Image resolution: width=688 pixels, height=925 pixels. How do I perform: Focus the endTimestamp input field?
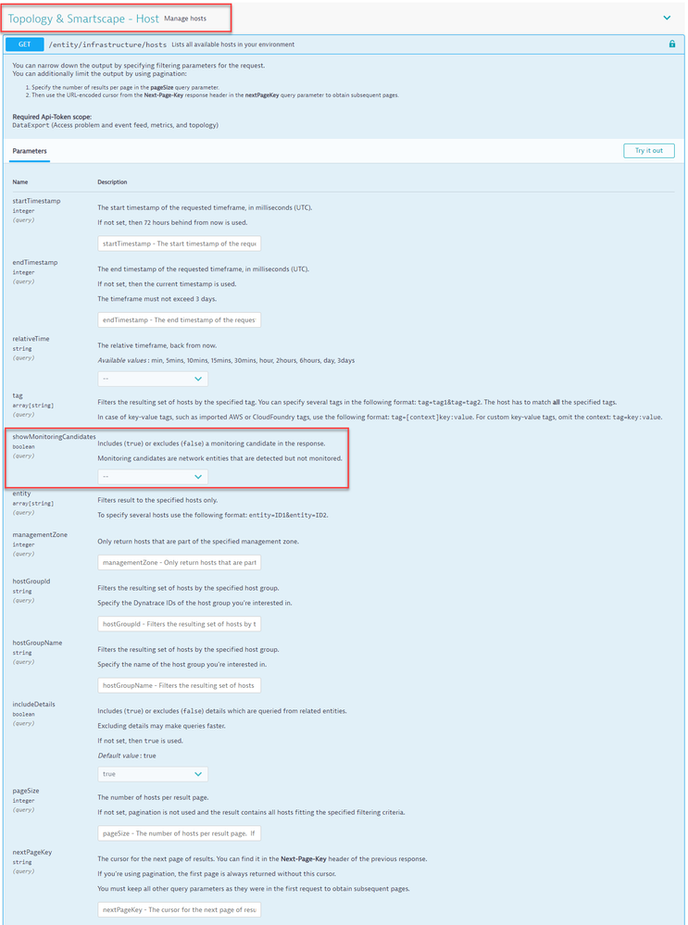point(179,319)
